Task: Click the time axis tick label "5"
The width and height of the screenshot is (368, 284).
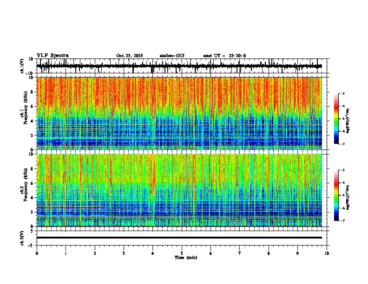Action: [x=182, y=253]
